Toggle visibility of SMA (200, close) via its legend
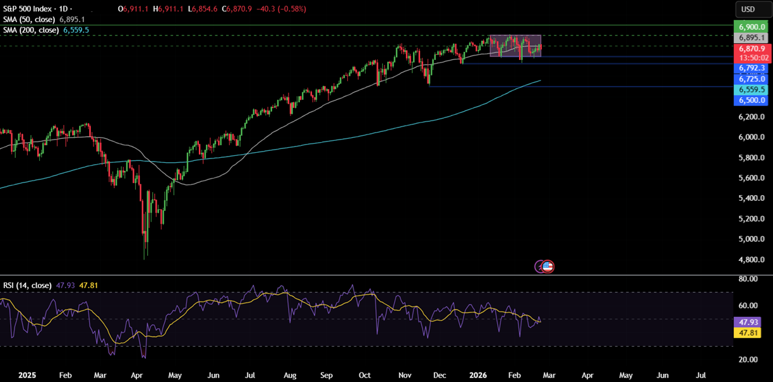The width and height of the screenshot is (773, 382). (30, 30)
